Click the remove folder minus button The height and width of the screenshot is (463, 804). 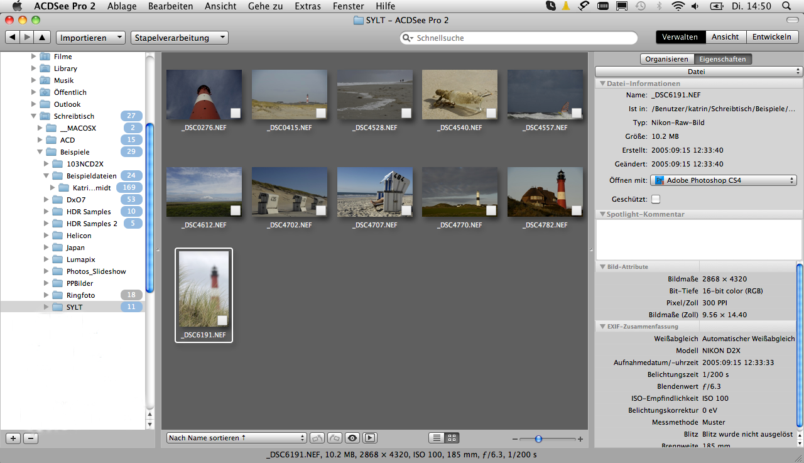tap(31, 438)
